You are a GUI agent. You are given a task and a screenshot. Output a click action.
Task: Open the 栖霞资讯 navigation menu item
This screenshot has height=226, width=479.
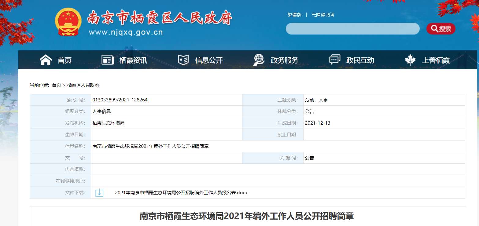pyautogui.click(x=133, y=60)
